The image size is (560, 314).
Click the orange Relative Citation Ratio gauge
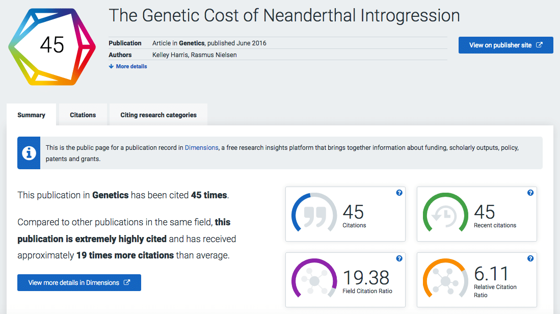click(x=445, y=280)
